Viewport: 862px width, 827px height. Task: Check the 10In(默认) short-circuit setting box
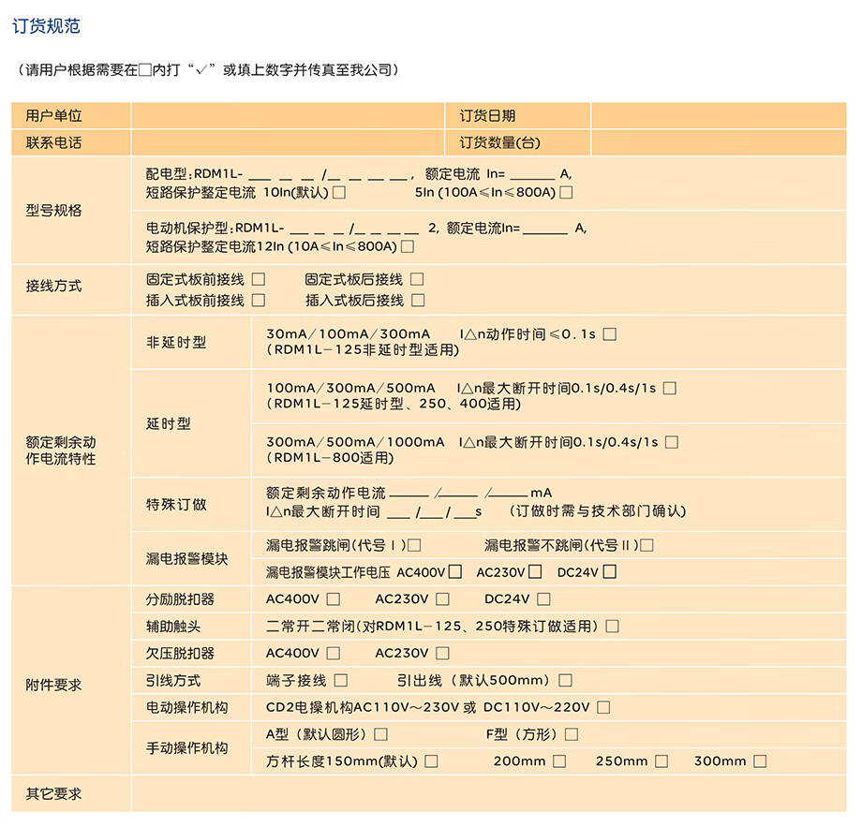pyautogui.click(x=339, y=193)
